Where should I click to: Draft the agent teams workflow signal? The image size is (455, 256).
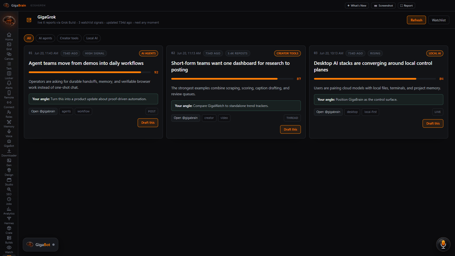(x=148, y=123)
